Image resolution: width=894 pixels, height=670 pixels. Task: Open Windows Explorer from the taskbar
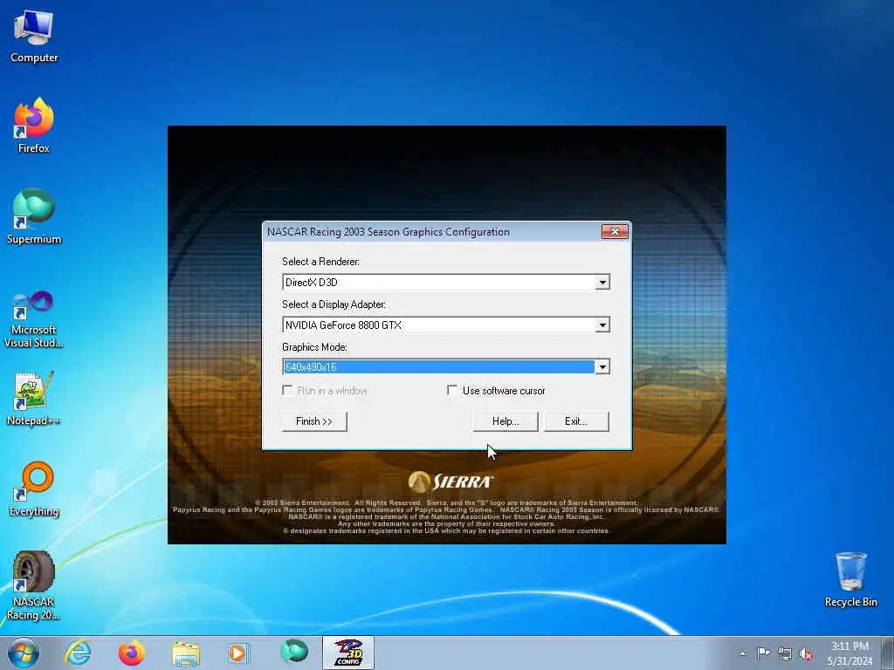[186, 653]
